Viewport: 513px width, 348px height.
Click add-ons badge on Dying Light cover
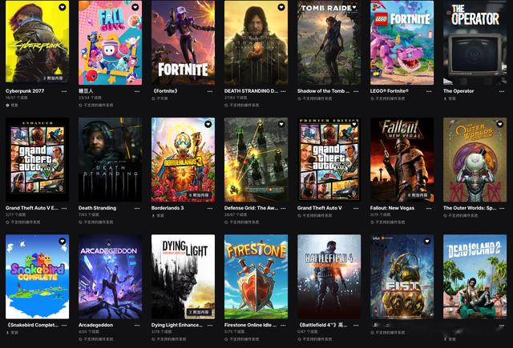199,312
